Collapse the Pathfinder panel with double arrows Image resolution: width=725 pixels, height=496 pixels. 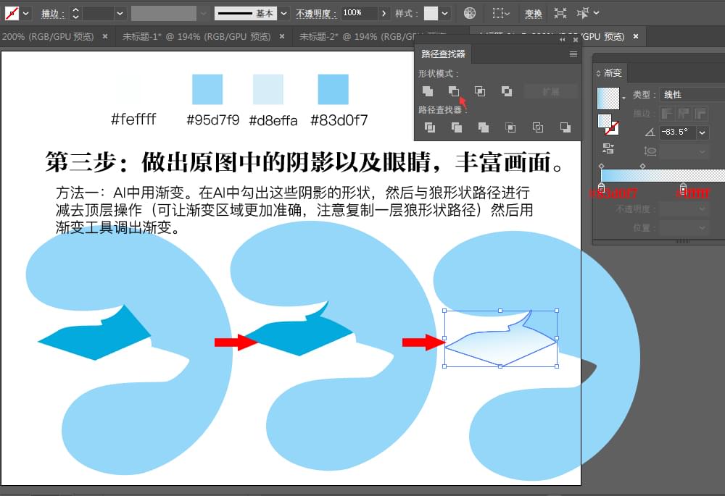tap(563, 40)
